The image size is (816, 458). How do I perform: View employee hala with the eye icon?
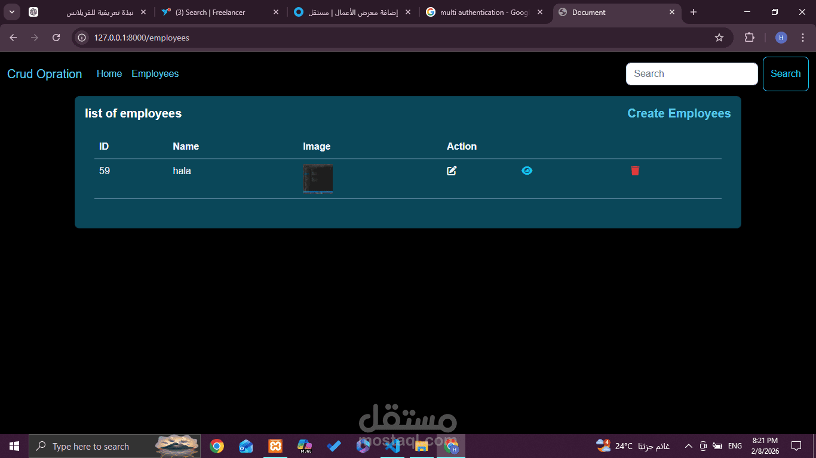pos(527,171)
